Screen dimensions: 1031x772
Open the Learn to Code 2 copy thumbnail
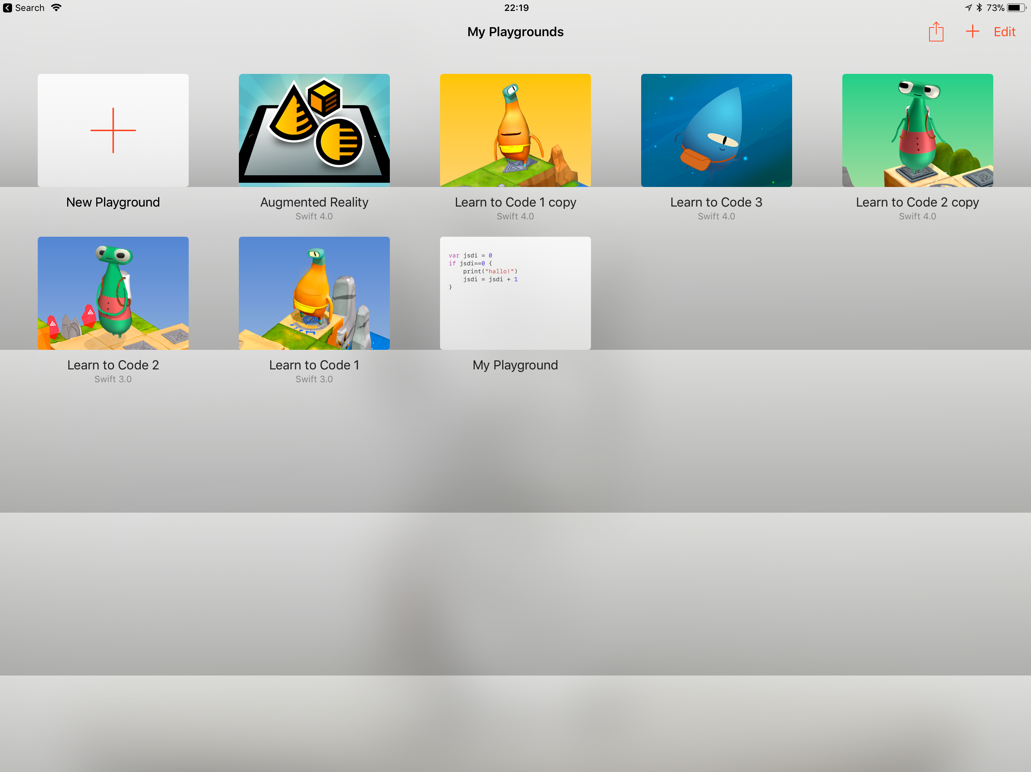[918, 130]
